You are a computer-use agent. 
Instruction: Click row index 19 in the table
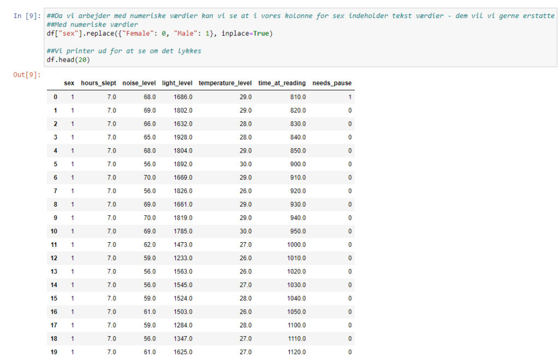(53, 352)
